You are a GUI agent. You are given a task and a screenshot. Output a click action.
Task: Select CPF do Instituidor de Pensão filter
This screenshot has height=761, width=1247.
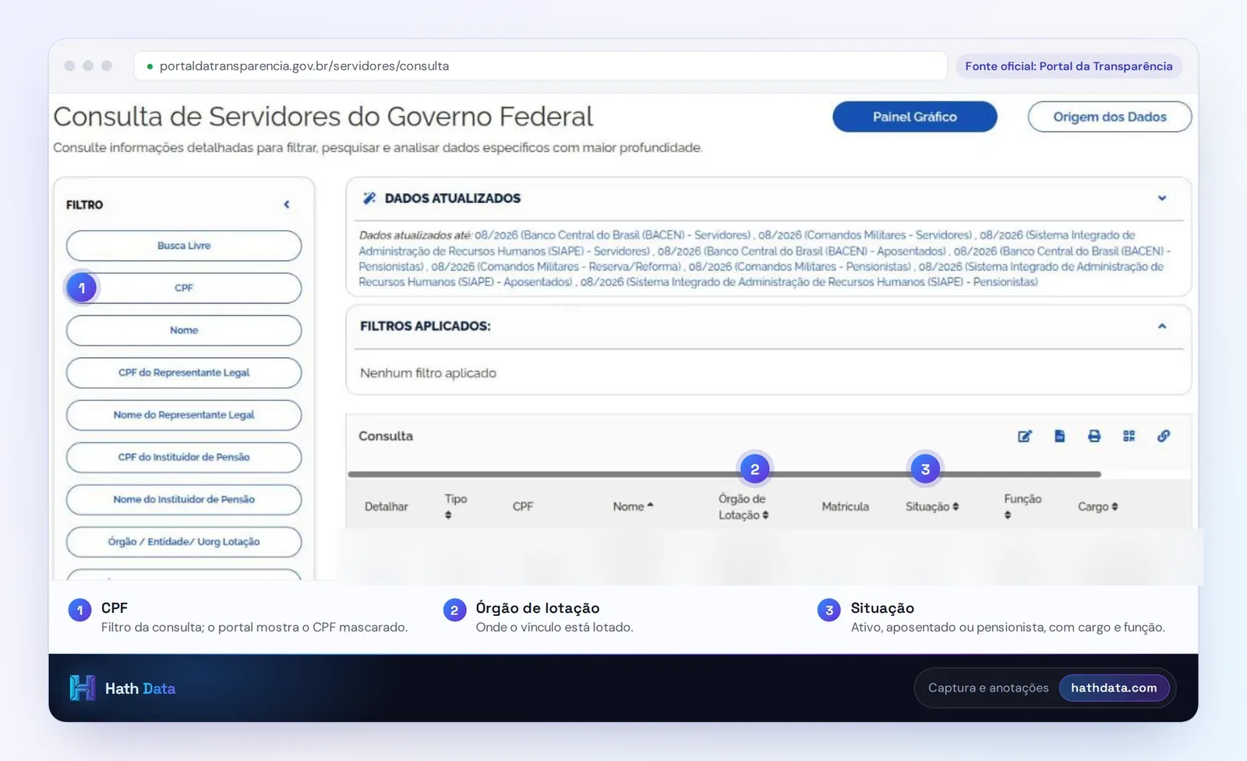(x=184, y=457)
